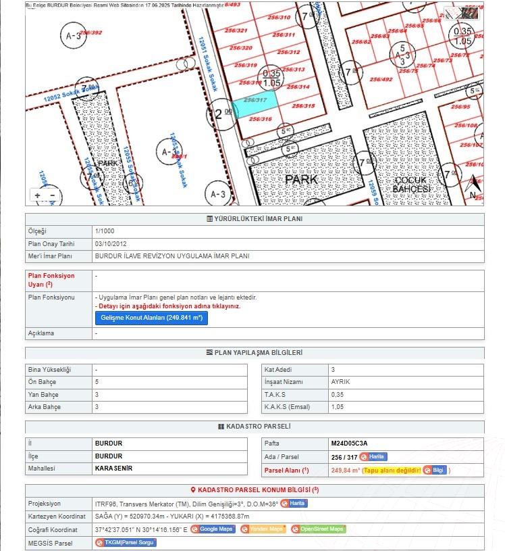Click parcel label 256/492 on map
Viewport: 505px width, 551px height.
381,79
